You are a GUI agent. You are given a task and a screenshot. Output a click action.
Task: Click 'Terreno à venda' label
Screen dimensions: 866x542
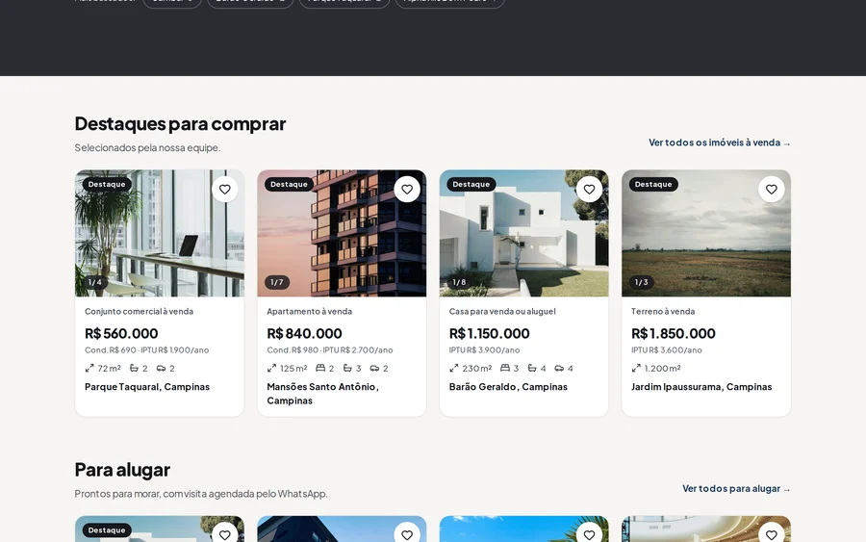pos(663,311)
